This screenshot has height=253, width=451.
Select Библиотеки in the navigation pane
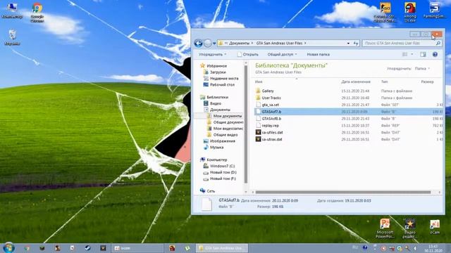coord(217,97)
